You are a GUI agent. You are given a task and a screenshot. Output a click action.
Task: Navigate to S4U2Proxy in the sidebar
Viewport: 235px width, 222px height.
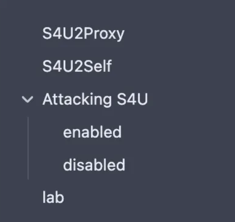(83, 34)
